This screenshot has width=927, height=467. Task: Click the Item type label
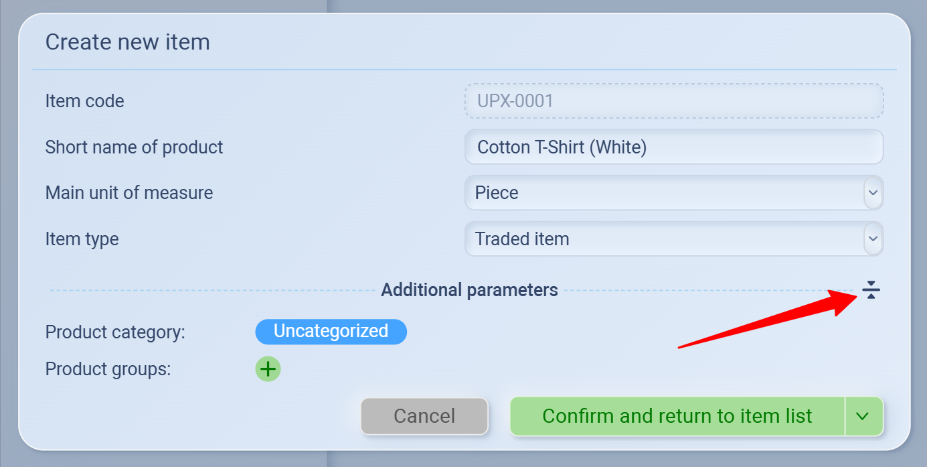click(82, 239)
